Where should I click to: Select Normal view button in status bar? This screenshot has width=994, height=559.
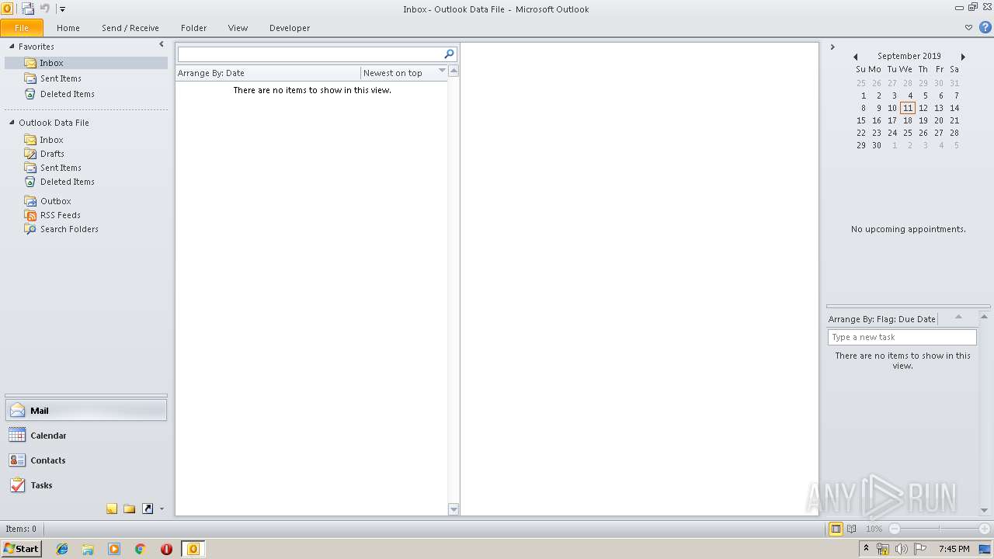point(836,529)
